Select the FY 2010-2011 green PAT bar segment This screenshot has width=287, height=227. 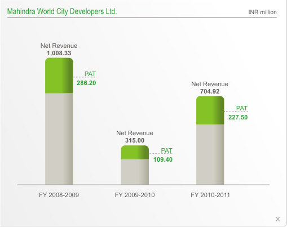click(210, 110)
